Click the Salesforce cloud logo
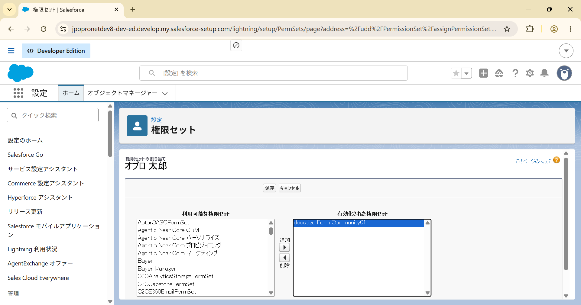581x305 pixels. 21,73
